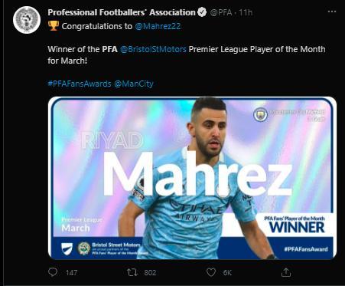The height and width of the screenshot is (286, 345).
Task: Open the @ManCity mention
Action: click(x=134, y=84)
